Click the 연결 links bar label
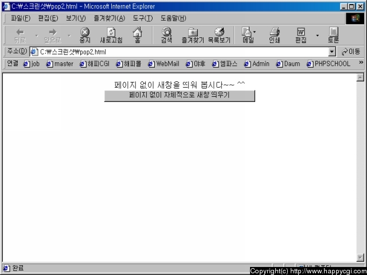The image size is (367, 275). coord(13,63)
